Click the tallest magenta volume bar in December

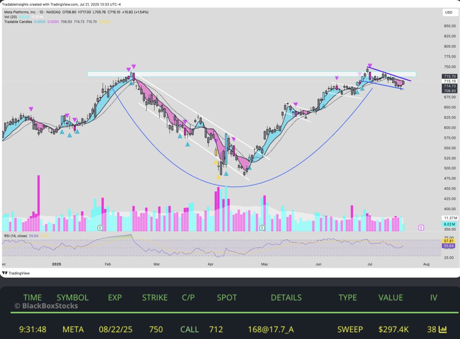click(x=38, y=203)
